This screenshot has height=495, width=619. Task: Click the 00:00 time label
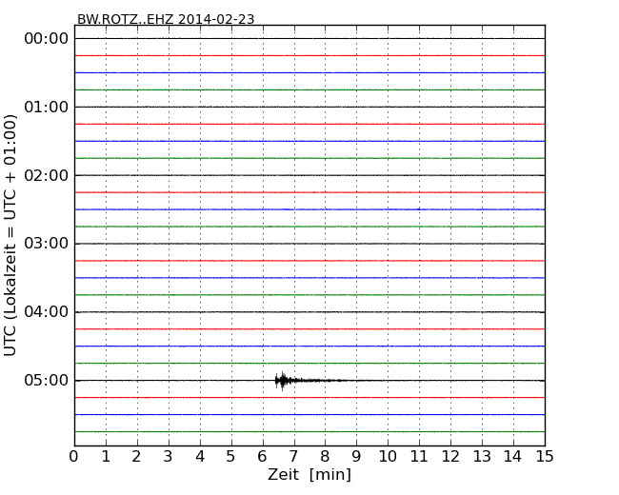coord(47,39)
